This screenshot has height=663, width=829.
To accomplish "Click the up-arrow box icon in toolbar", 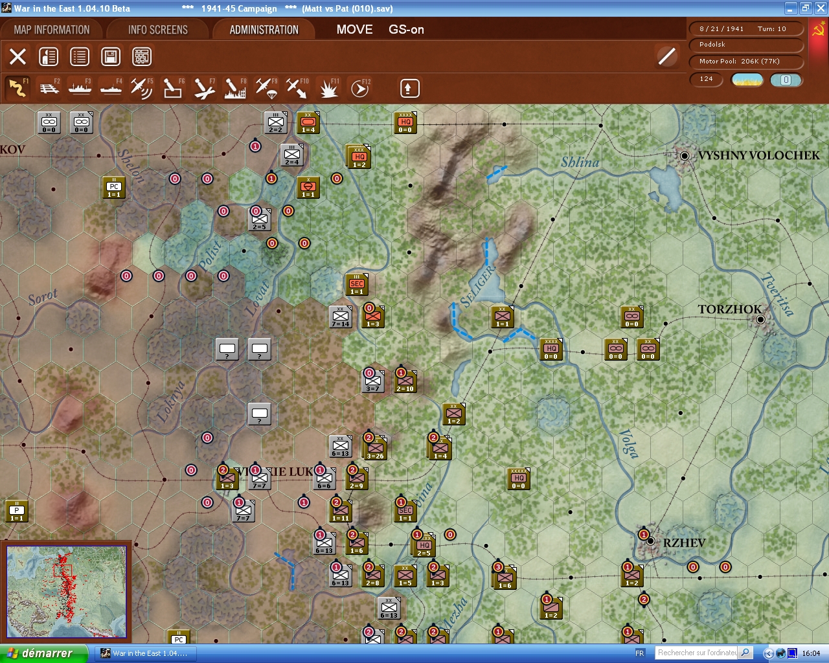I will (x=409, y=88).
